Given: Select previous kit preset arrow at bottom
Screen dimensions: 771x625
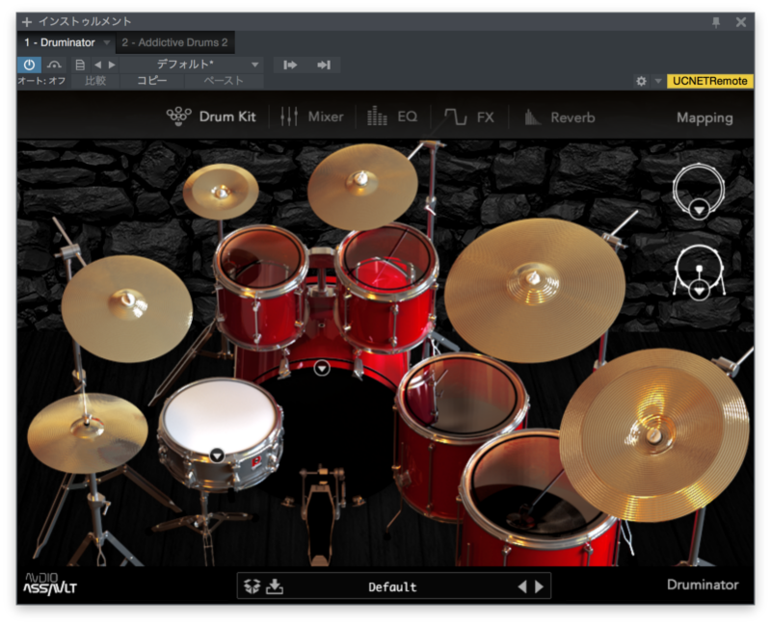Looking at the screenshot, I should pyautogui.click(x=522, y=586).
